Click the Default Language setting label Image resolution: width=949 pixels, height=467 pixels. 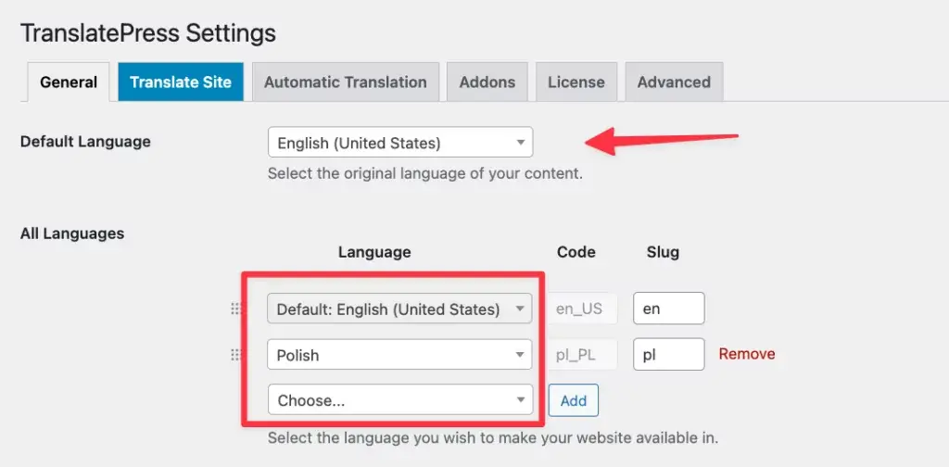tap(85, 142)
